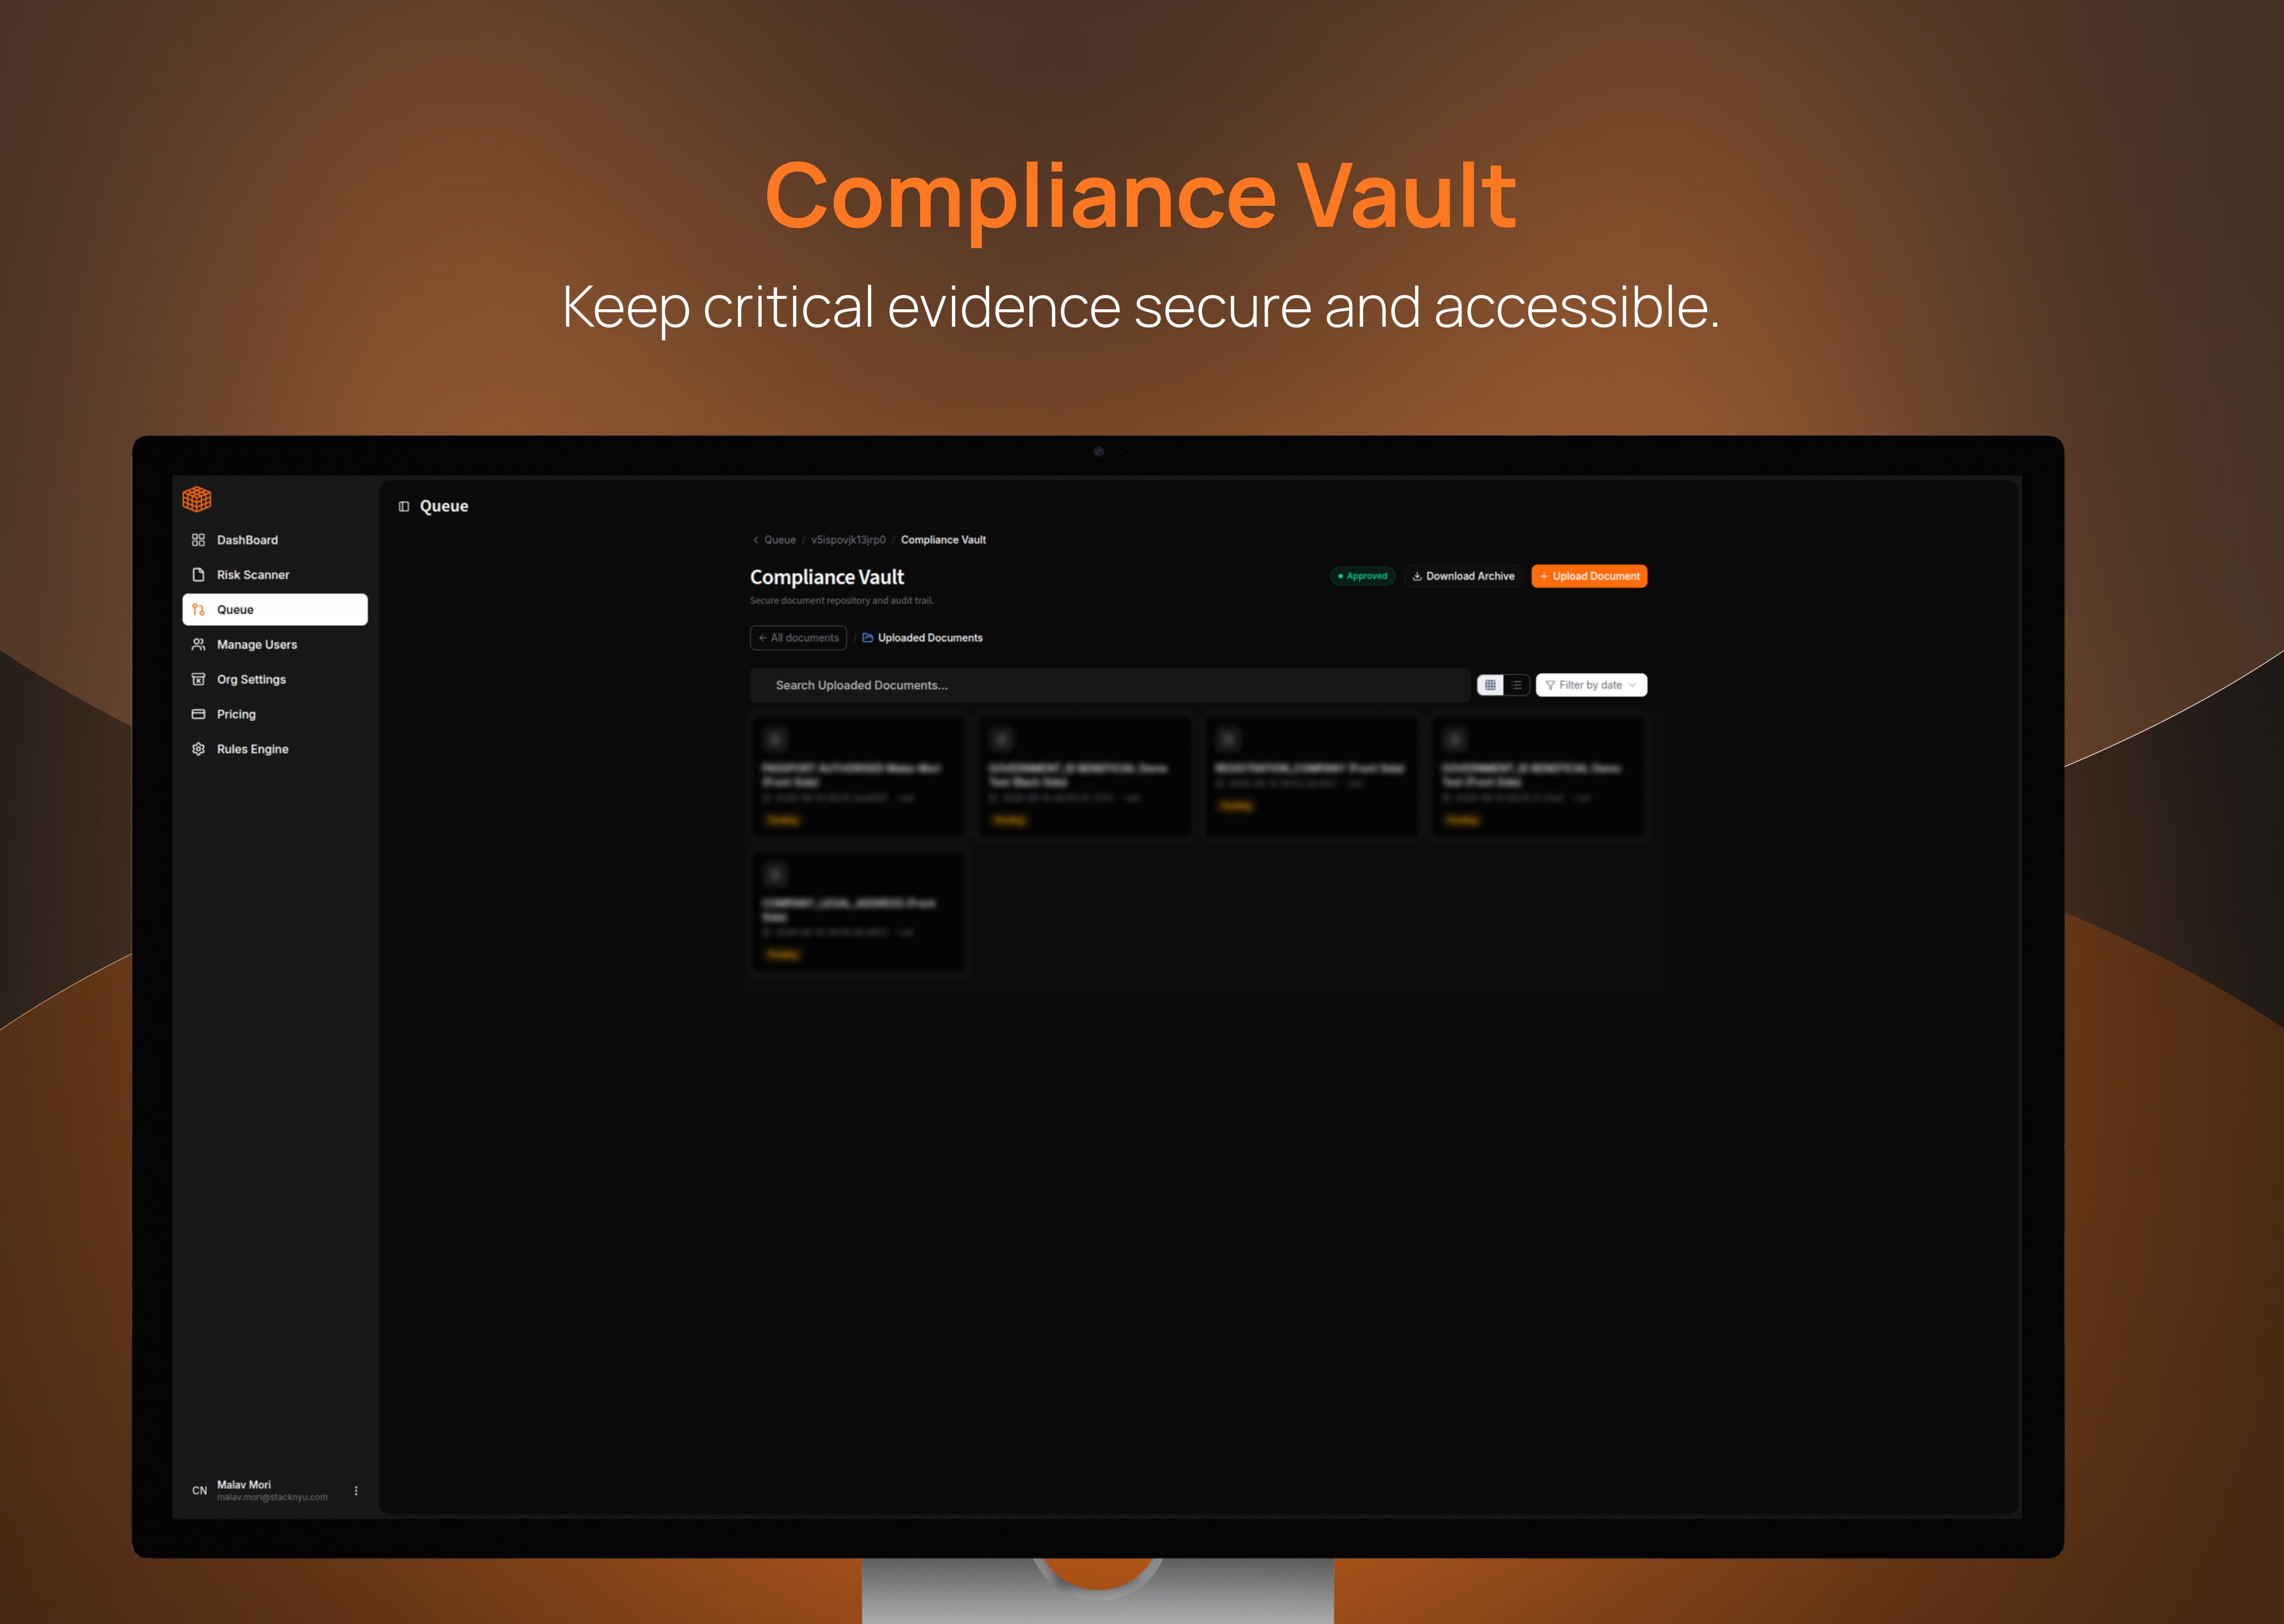Open the PASSPORT AUTHORISED document card
Viewport: 2284px width, 1624px height.
click(858, 777)
